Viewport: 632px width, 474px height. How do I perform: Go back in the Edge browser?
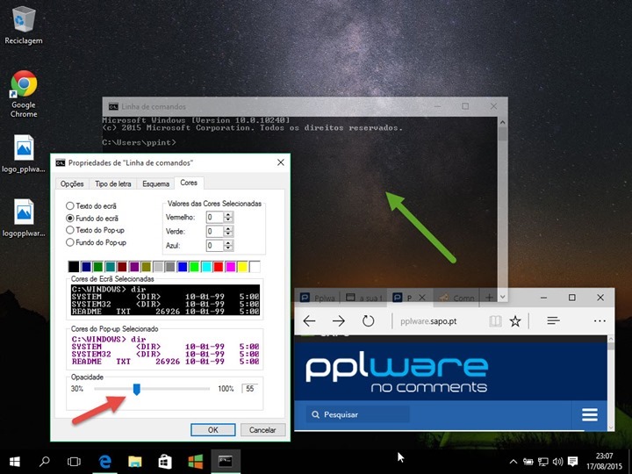pyautogui.click(x=309, y=321)
